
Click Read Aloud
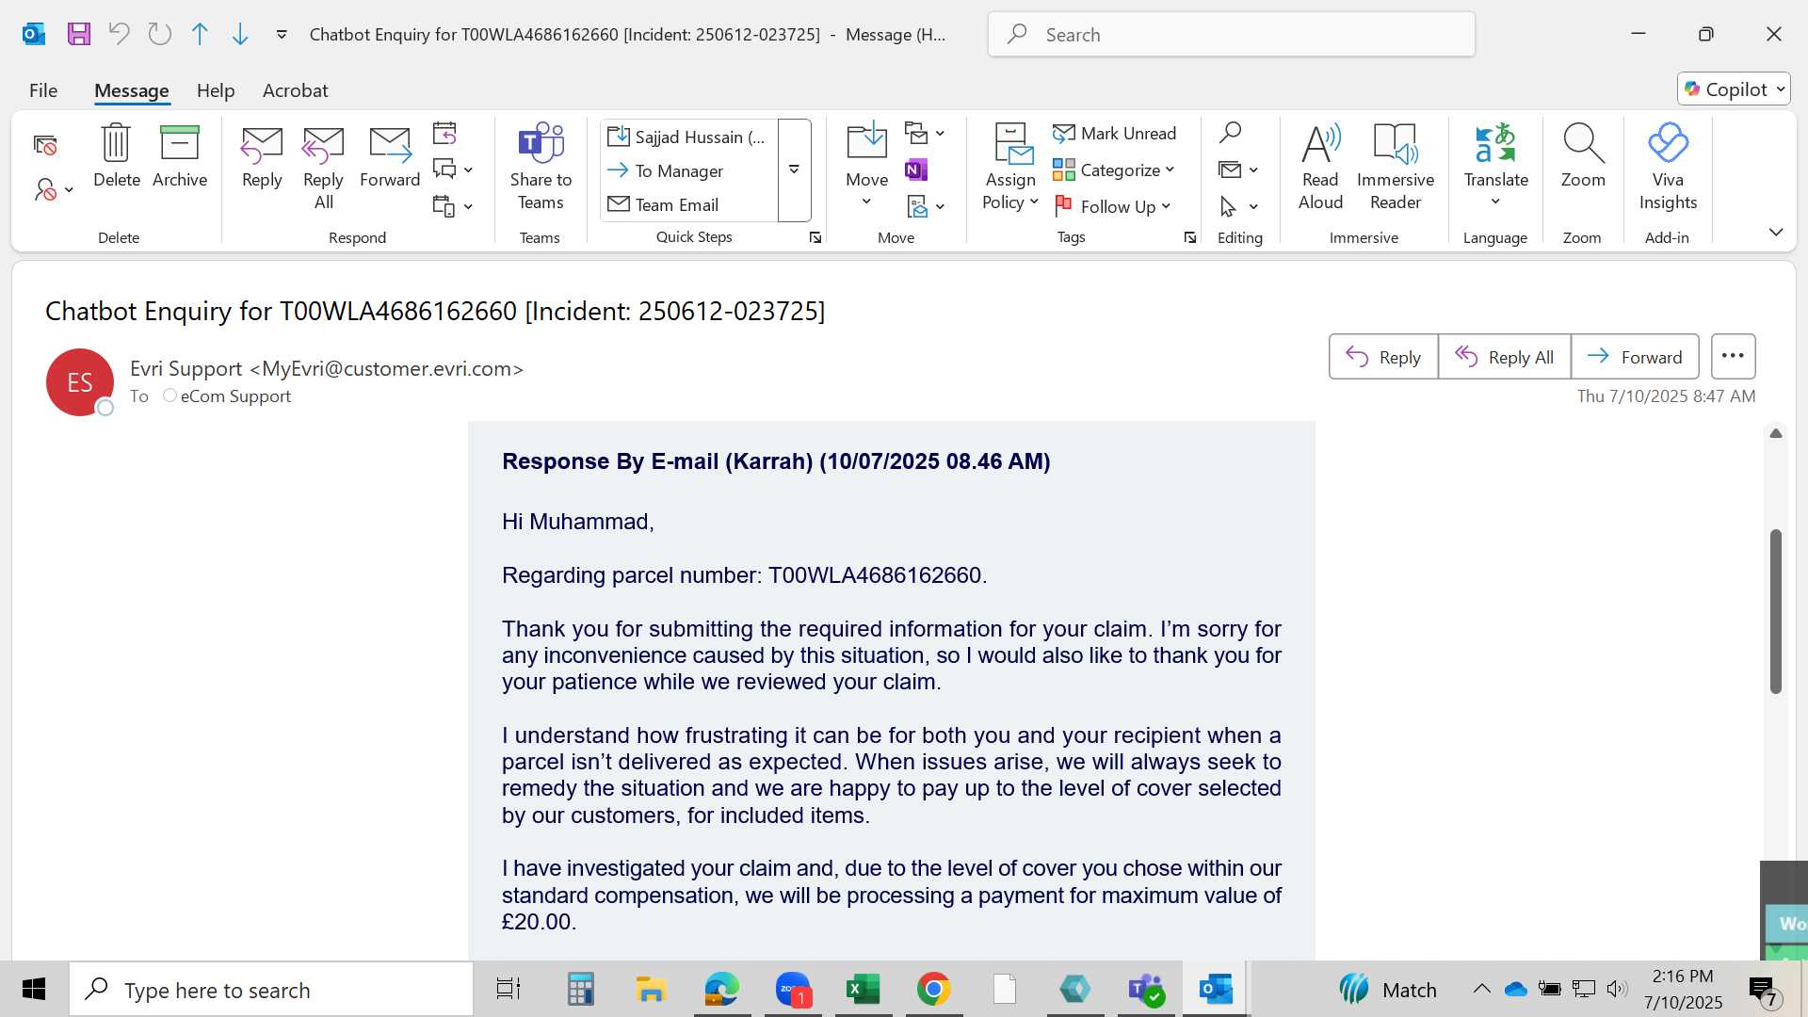[1320, 168]
